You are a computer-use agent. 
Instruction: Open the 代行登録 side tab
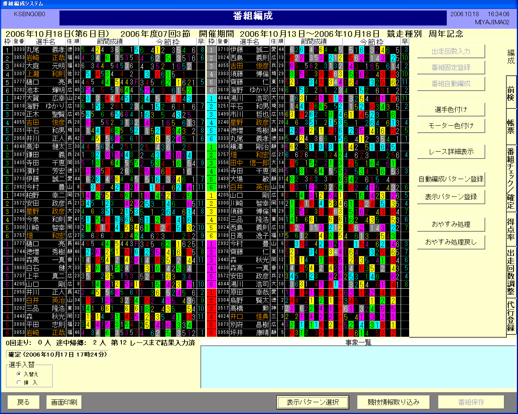click(x=511, y=316)
